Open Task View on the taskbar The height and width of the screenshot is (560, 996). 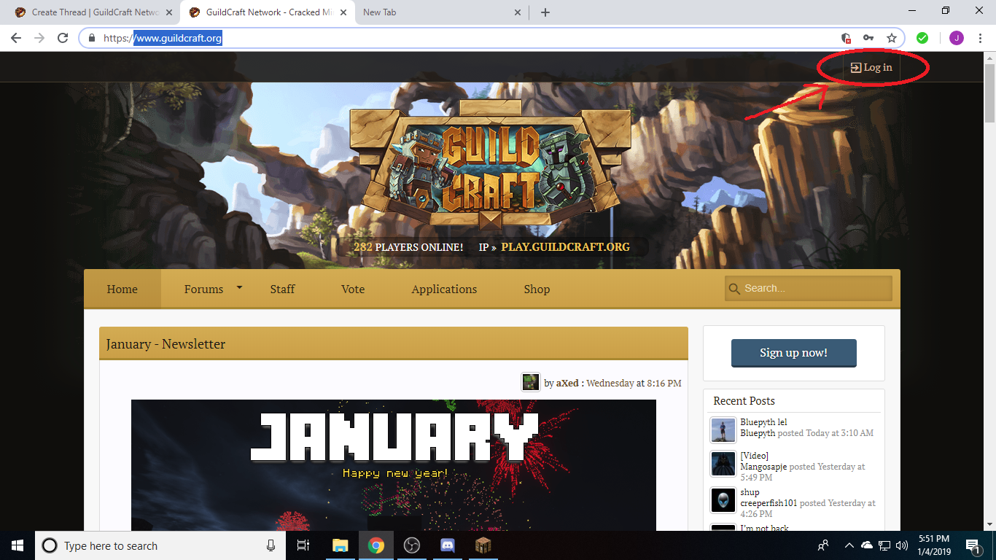click(304, 545)
